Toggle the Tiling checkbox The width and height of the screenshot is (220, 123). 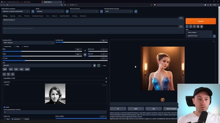click(x=15, y=46)
